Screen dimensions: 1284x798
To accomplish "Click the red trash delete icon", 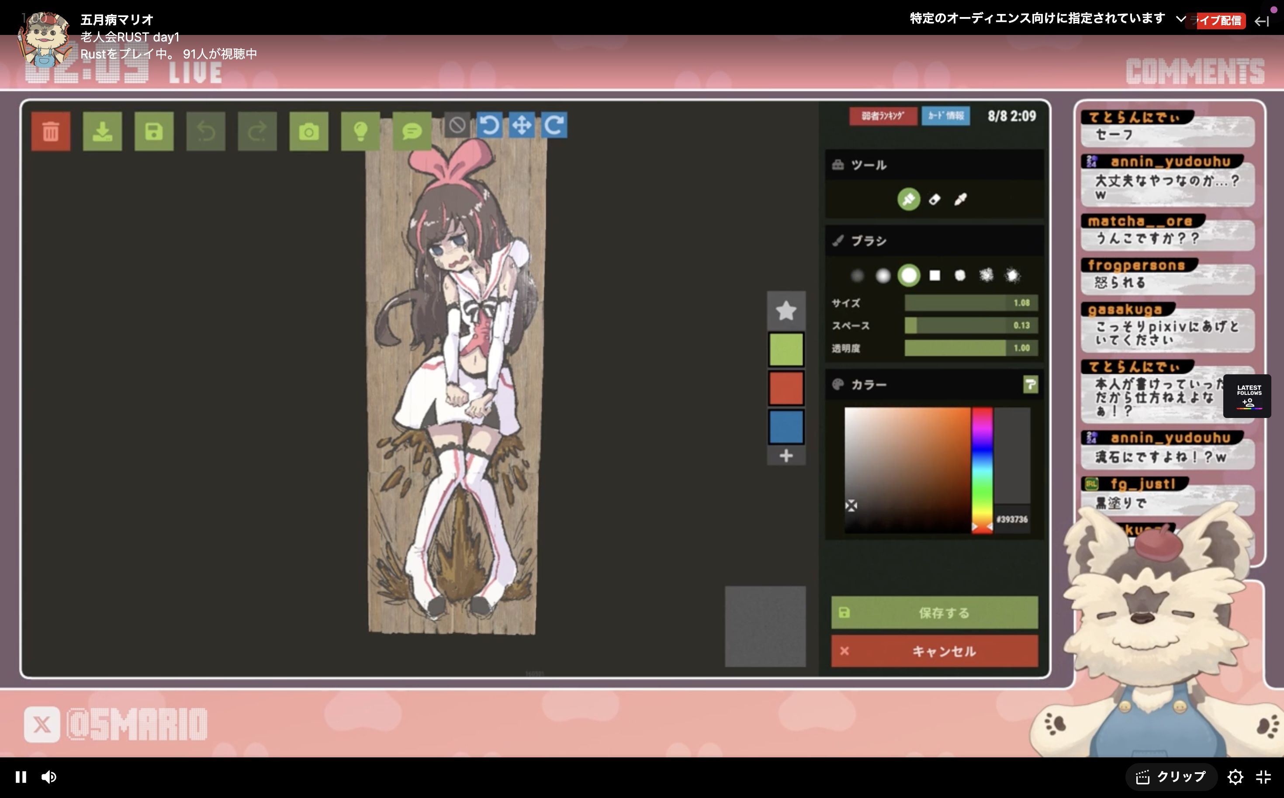I will (x=51, y=131).
